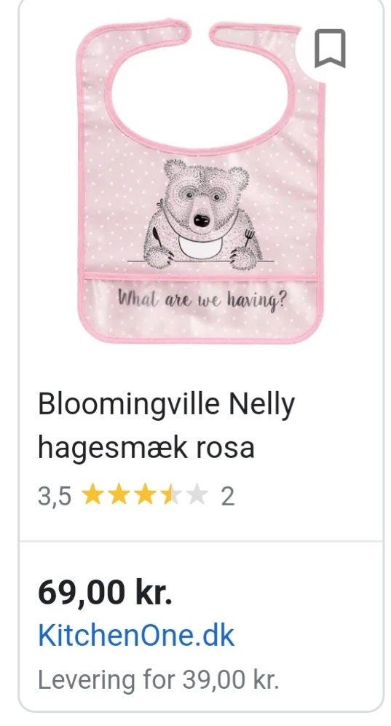Save product with the bookmark icon

click(x=330, y=48)
